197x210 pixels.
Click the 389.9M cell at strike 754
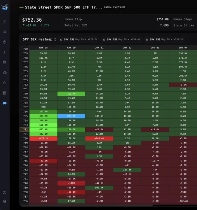(x=43, y=120)
